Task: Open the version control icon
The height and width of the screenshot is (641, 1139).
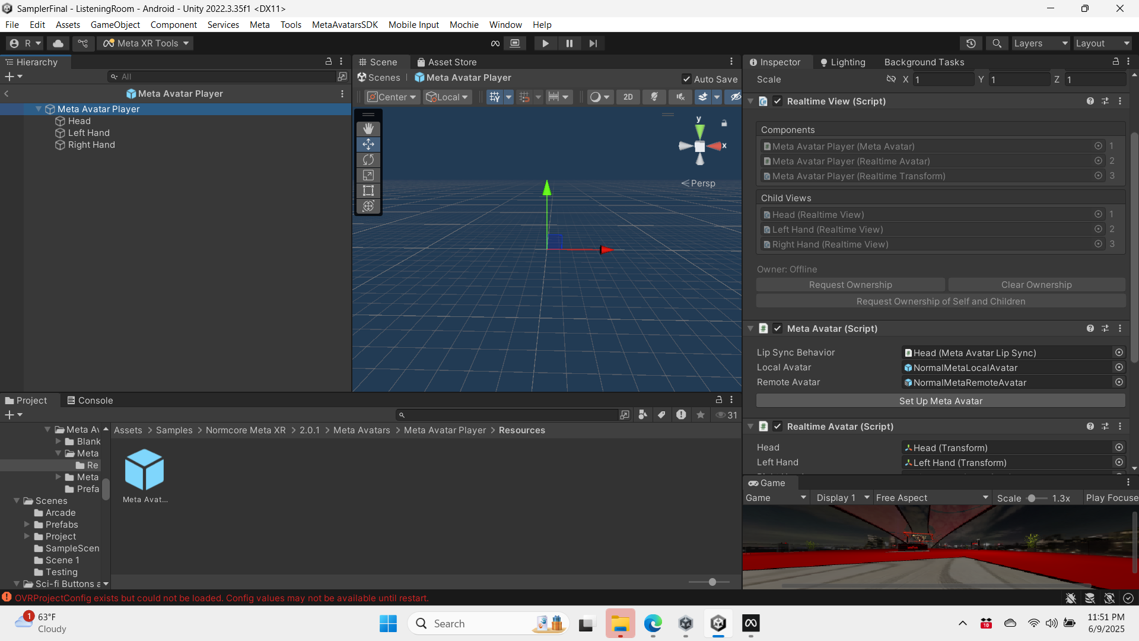Action: pyautogui.click(x=83, y=43)
